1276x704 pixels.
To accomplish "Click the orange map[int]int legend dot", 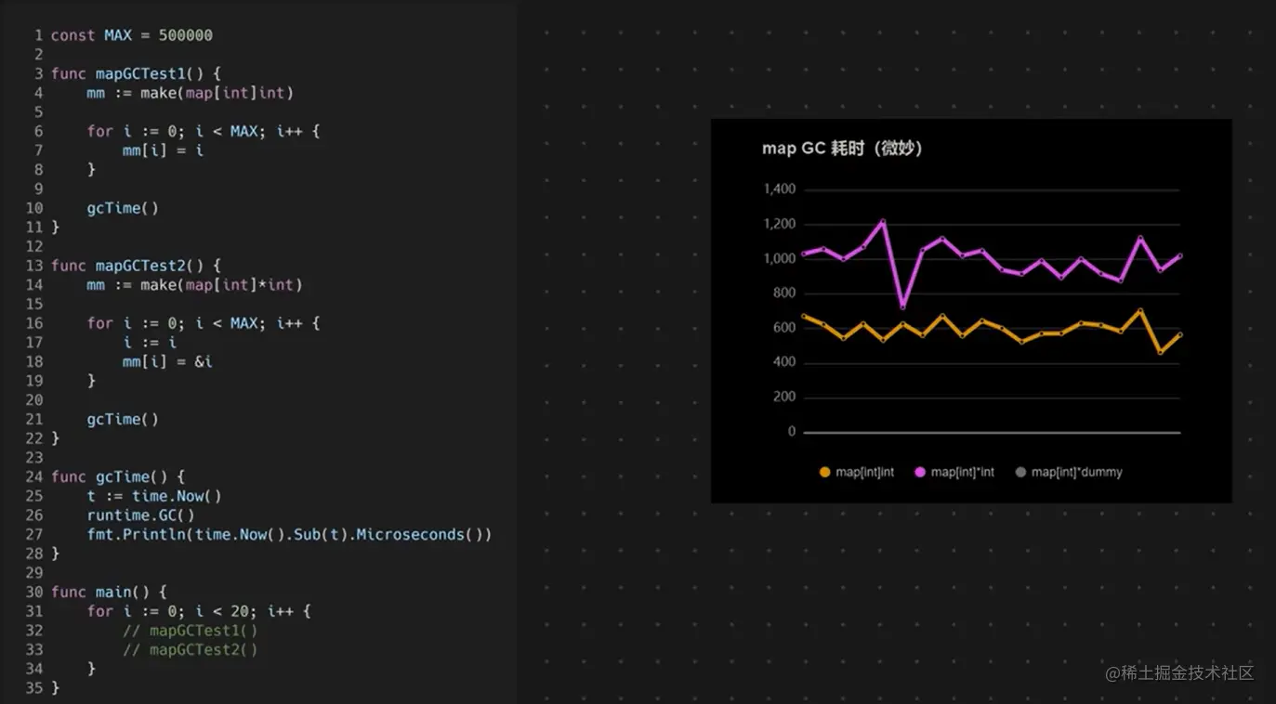I will (824, 473).
